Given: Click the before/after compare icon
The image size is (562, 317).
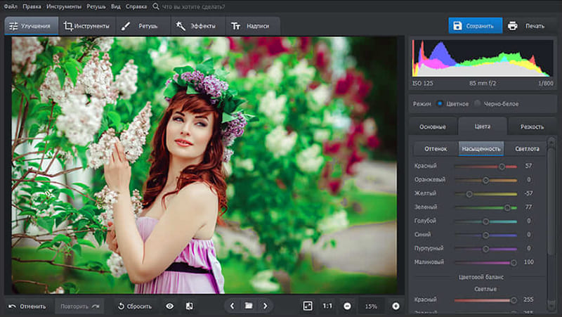Looking at the screenshot, I should tap(189, 306).
